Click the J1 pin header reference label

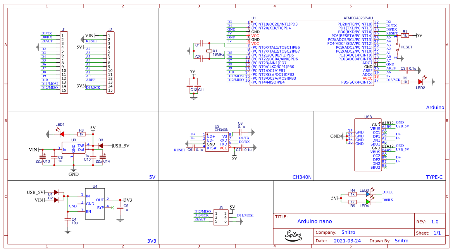pos(64,30)
